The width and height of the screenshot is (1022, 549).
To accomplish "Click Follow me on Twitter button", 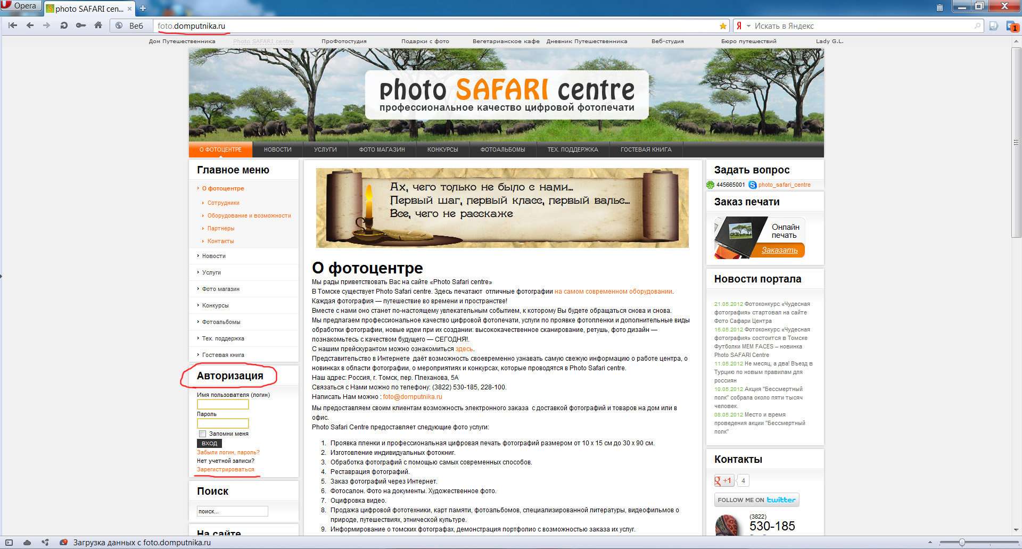I will click(756, 500).
